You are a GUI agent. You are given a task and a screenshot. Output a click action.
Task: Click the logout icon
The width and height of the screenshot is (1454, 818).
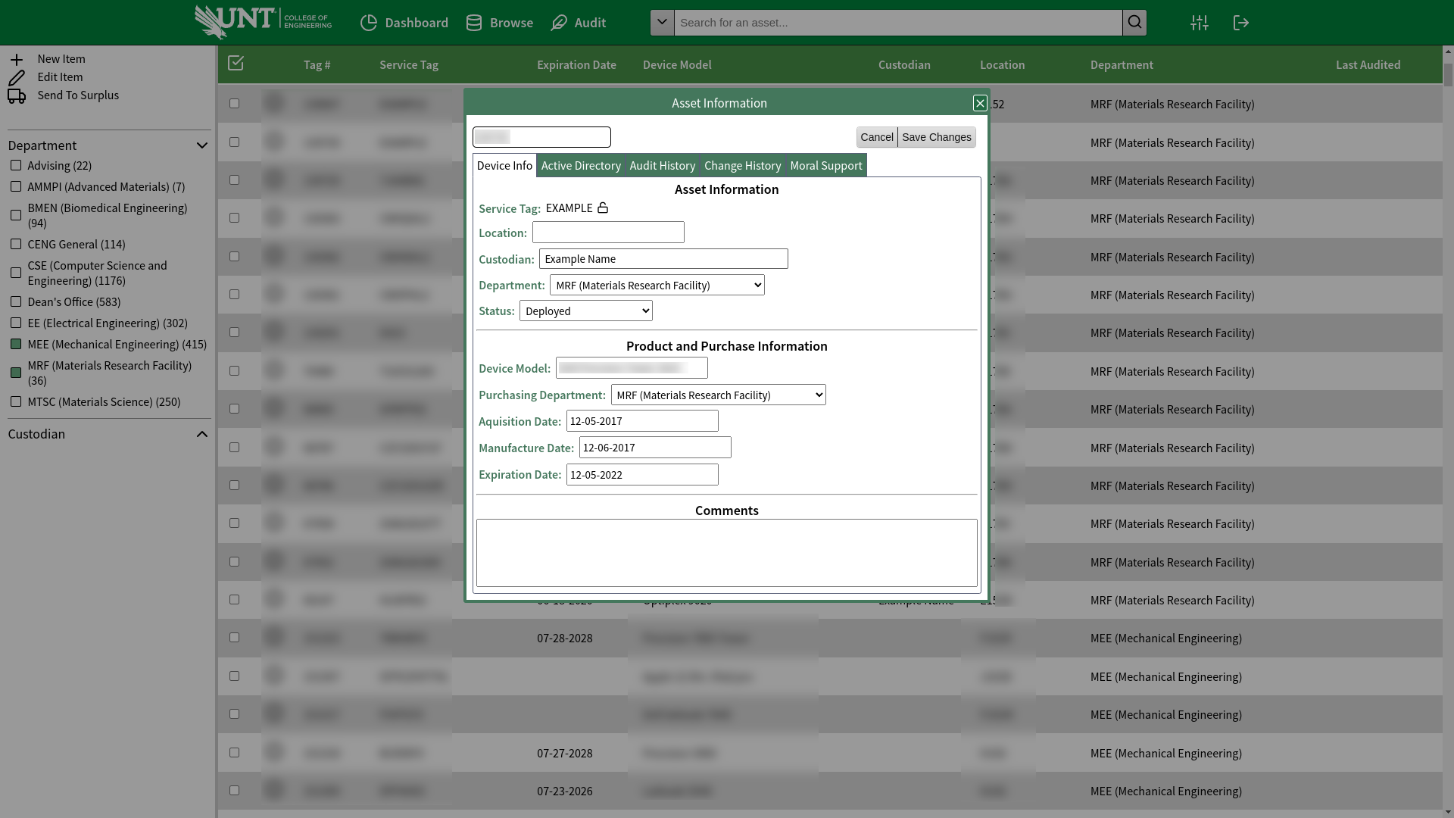coord(1240,23)
